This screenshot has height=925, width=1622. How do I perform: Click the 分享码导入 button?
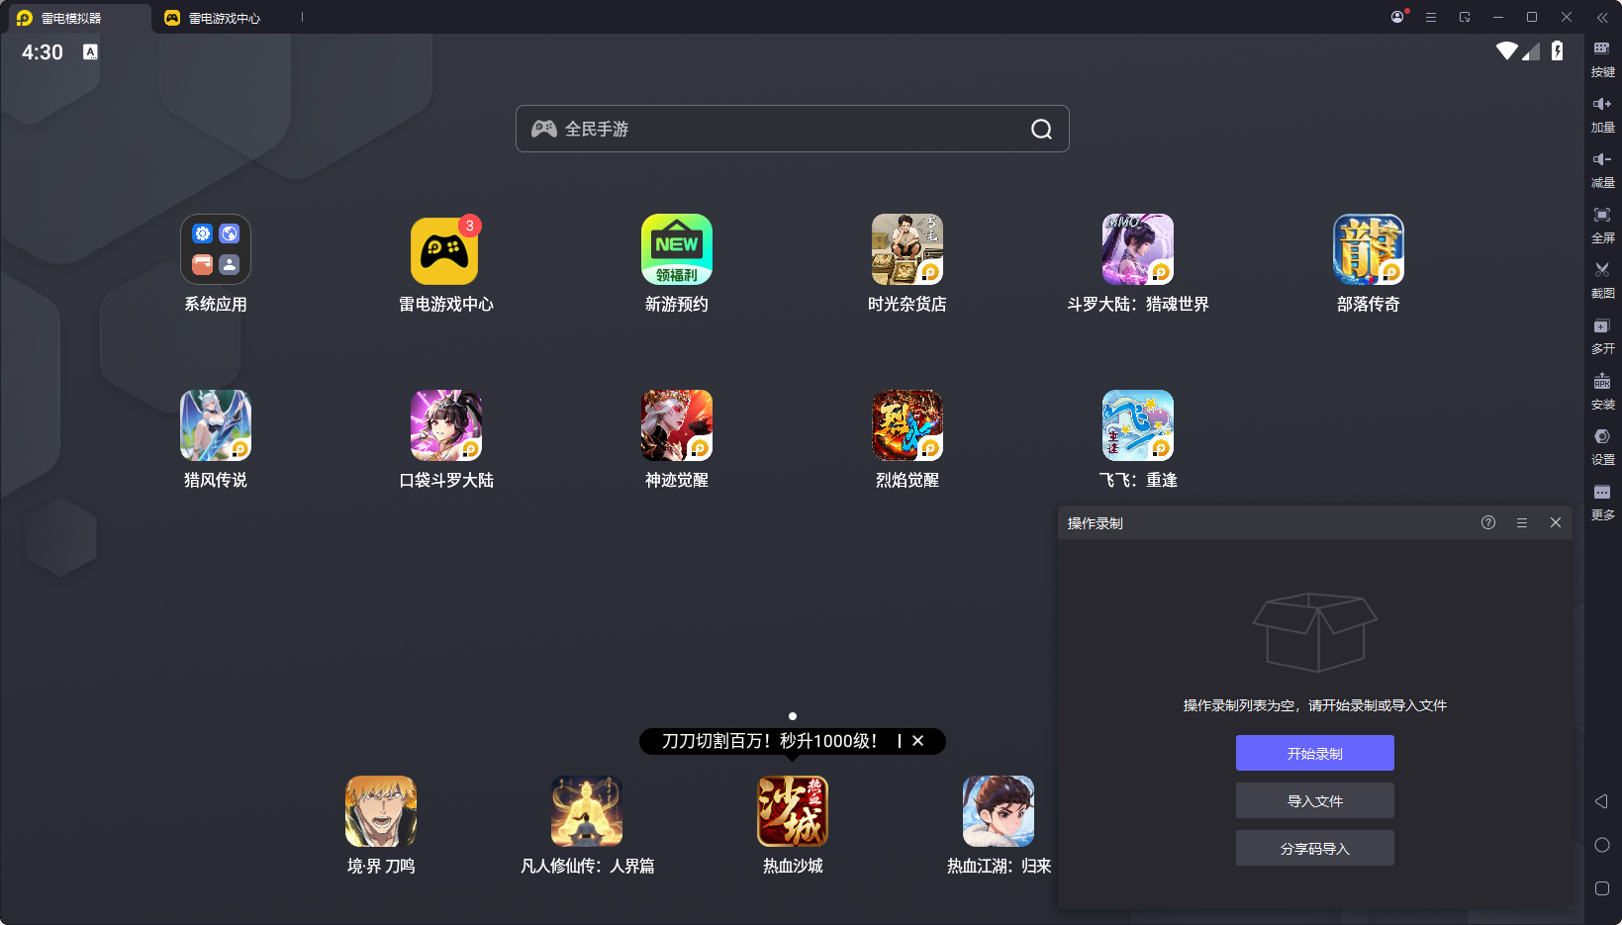click(1315, 848)
